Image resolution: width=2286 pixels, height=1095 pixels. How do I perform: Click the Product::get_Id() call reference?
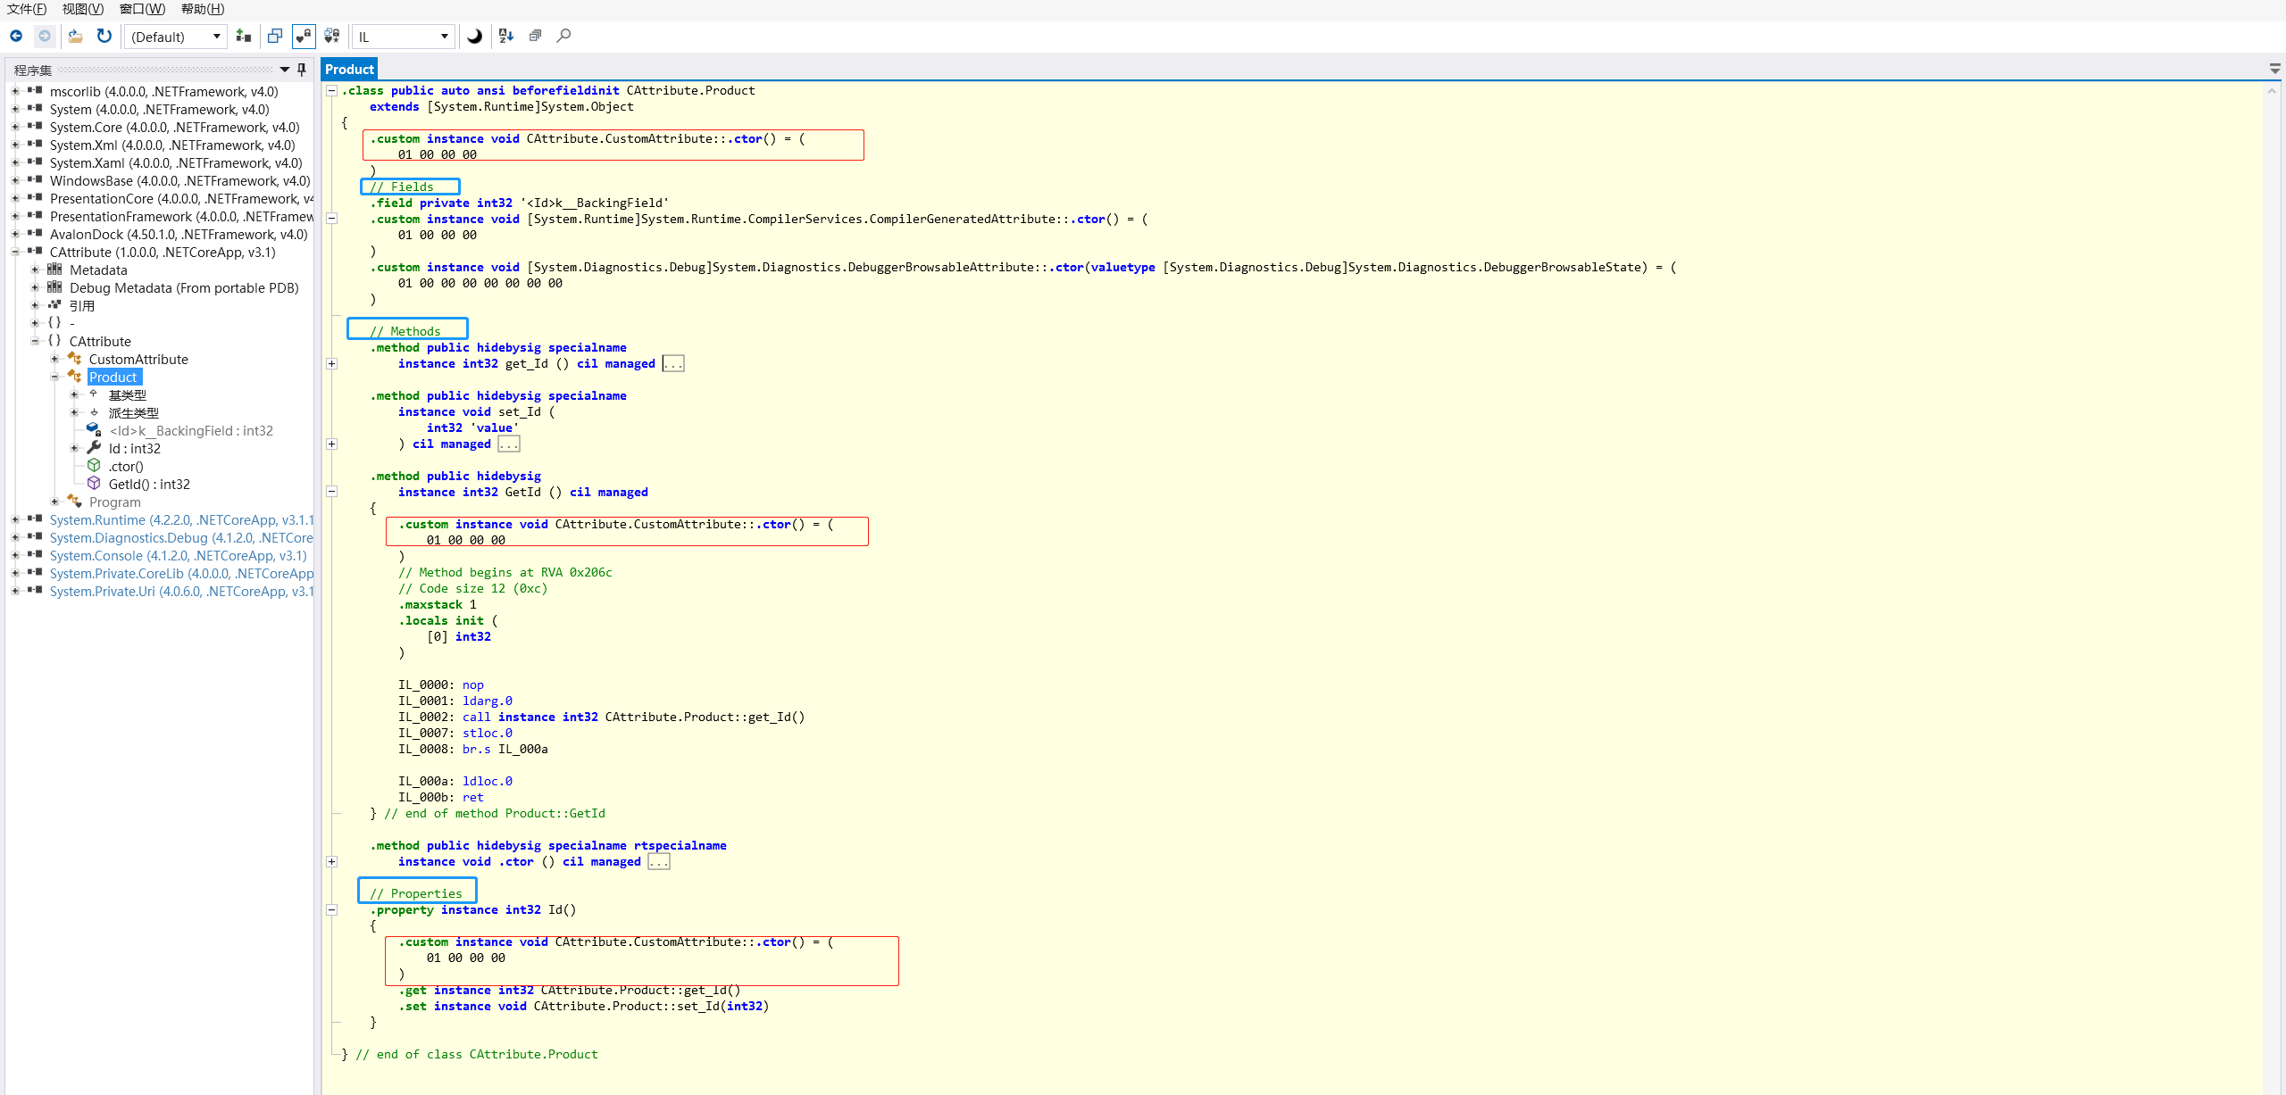coord(704,718)
